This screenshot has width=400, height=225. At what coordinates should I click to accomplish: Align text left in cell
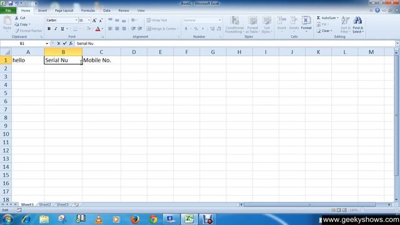(x=110, y=29)
